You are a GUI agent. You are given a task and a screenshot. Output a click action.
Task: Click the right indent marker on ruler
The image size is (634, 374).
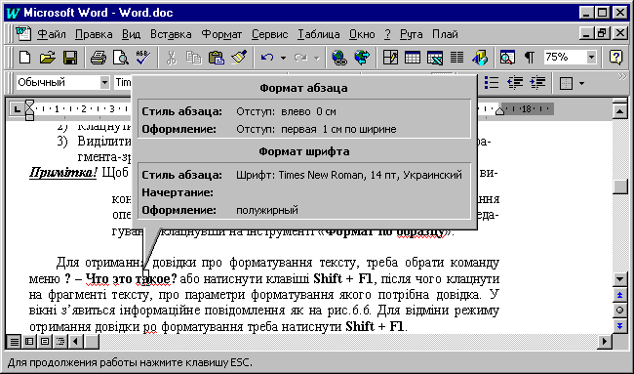(500, 110)
